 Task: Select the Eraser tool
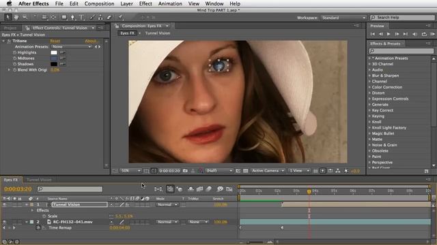pyautogui.click(x=109, y=17)
